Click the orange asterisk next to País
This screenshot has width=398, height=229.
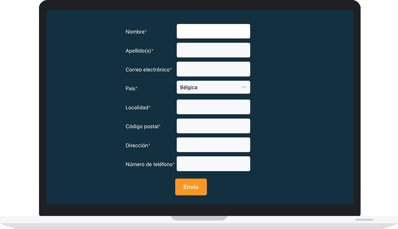[x=136, y=88]
